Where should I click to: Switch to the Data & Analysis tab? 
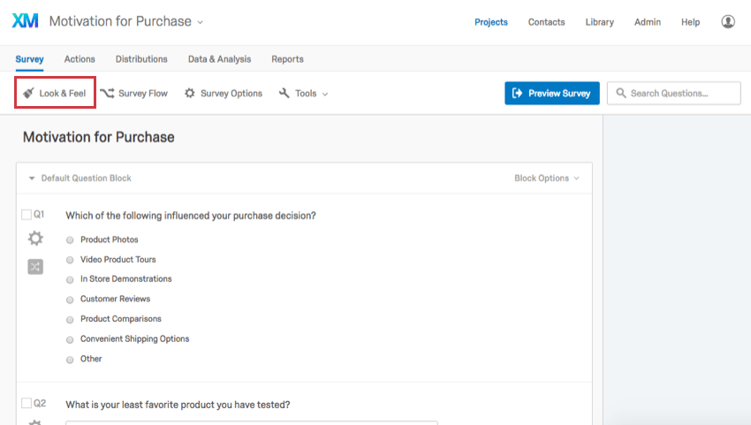[x=219, y=59]
